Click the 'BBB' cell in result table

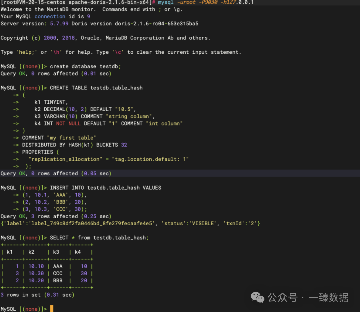(58, 280)
